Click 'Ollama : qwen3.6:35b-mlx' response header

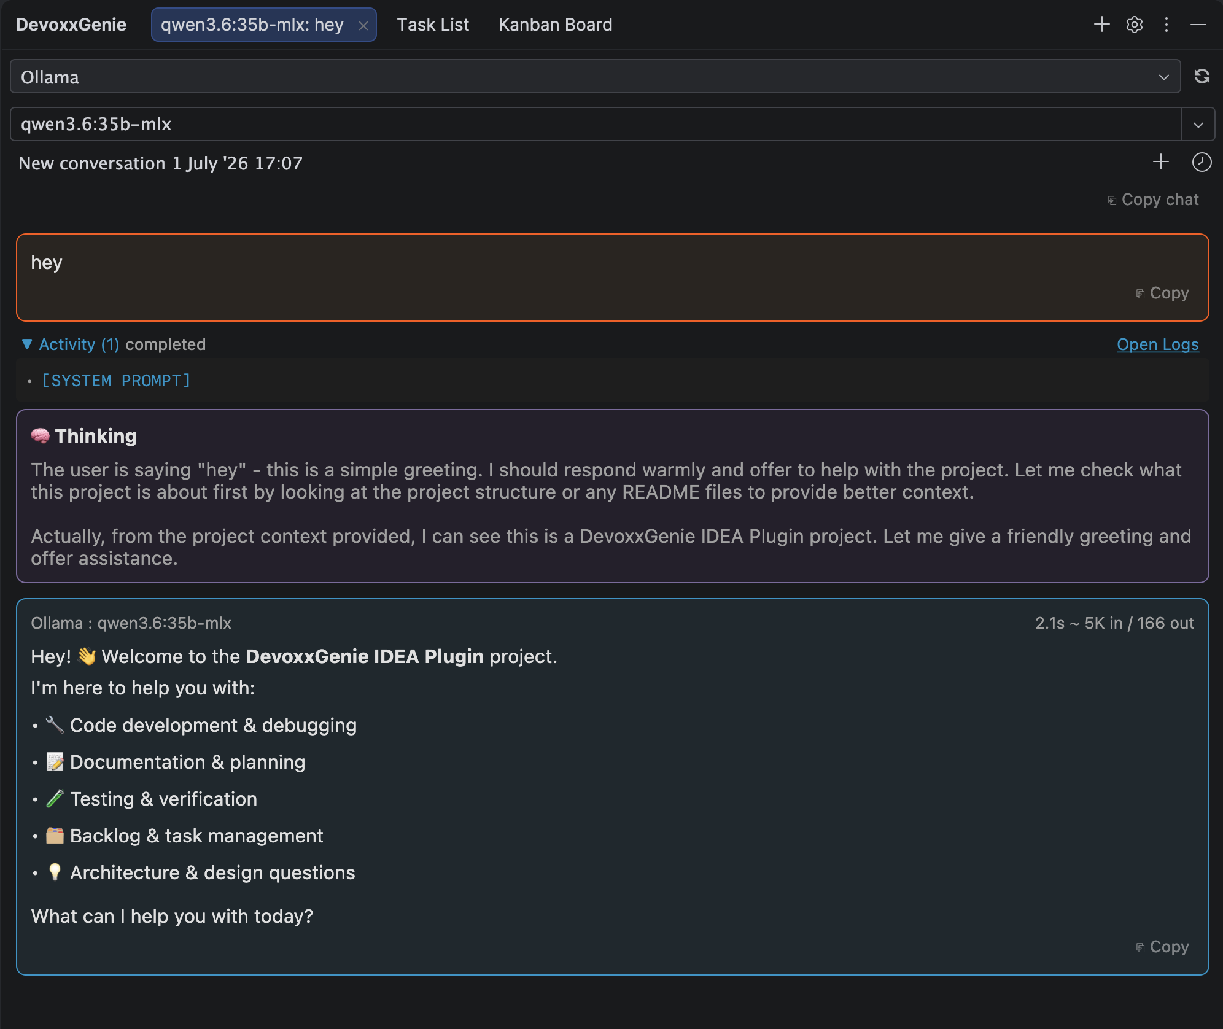pyautogui.click(x=131, y=623)
